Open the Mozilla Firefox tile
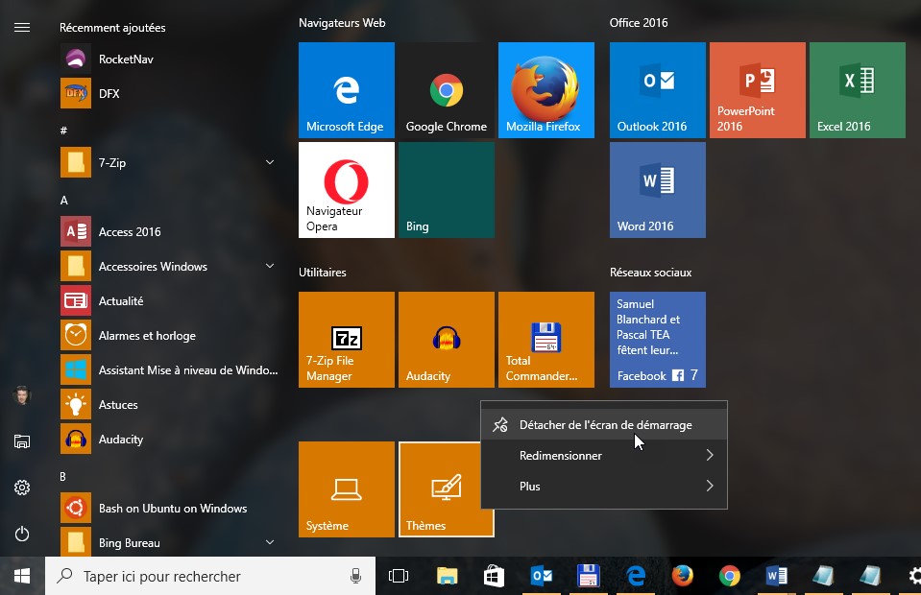The height and width of the screenshot is (595, 921). (x=545, y=90)
